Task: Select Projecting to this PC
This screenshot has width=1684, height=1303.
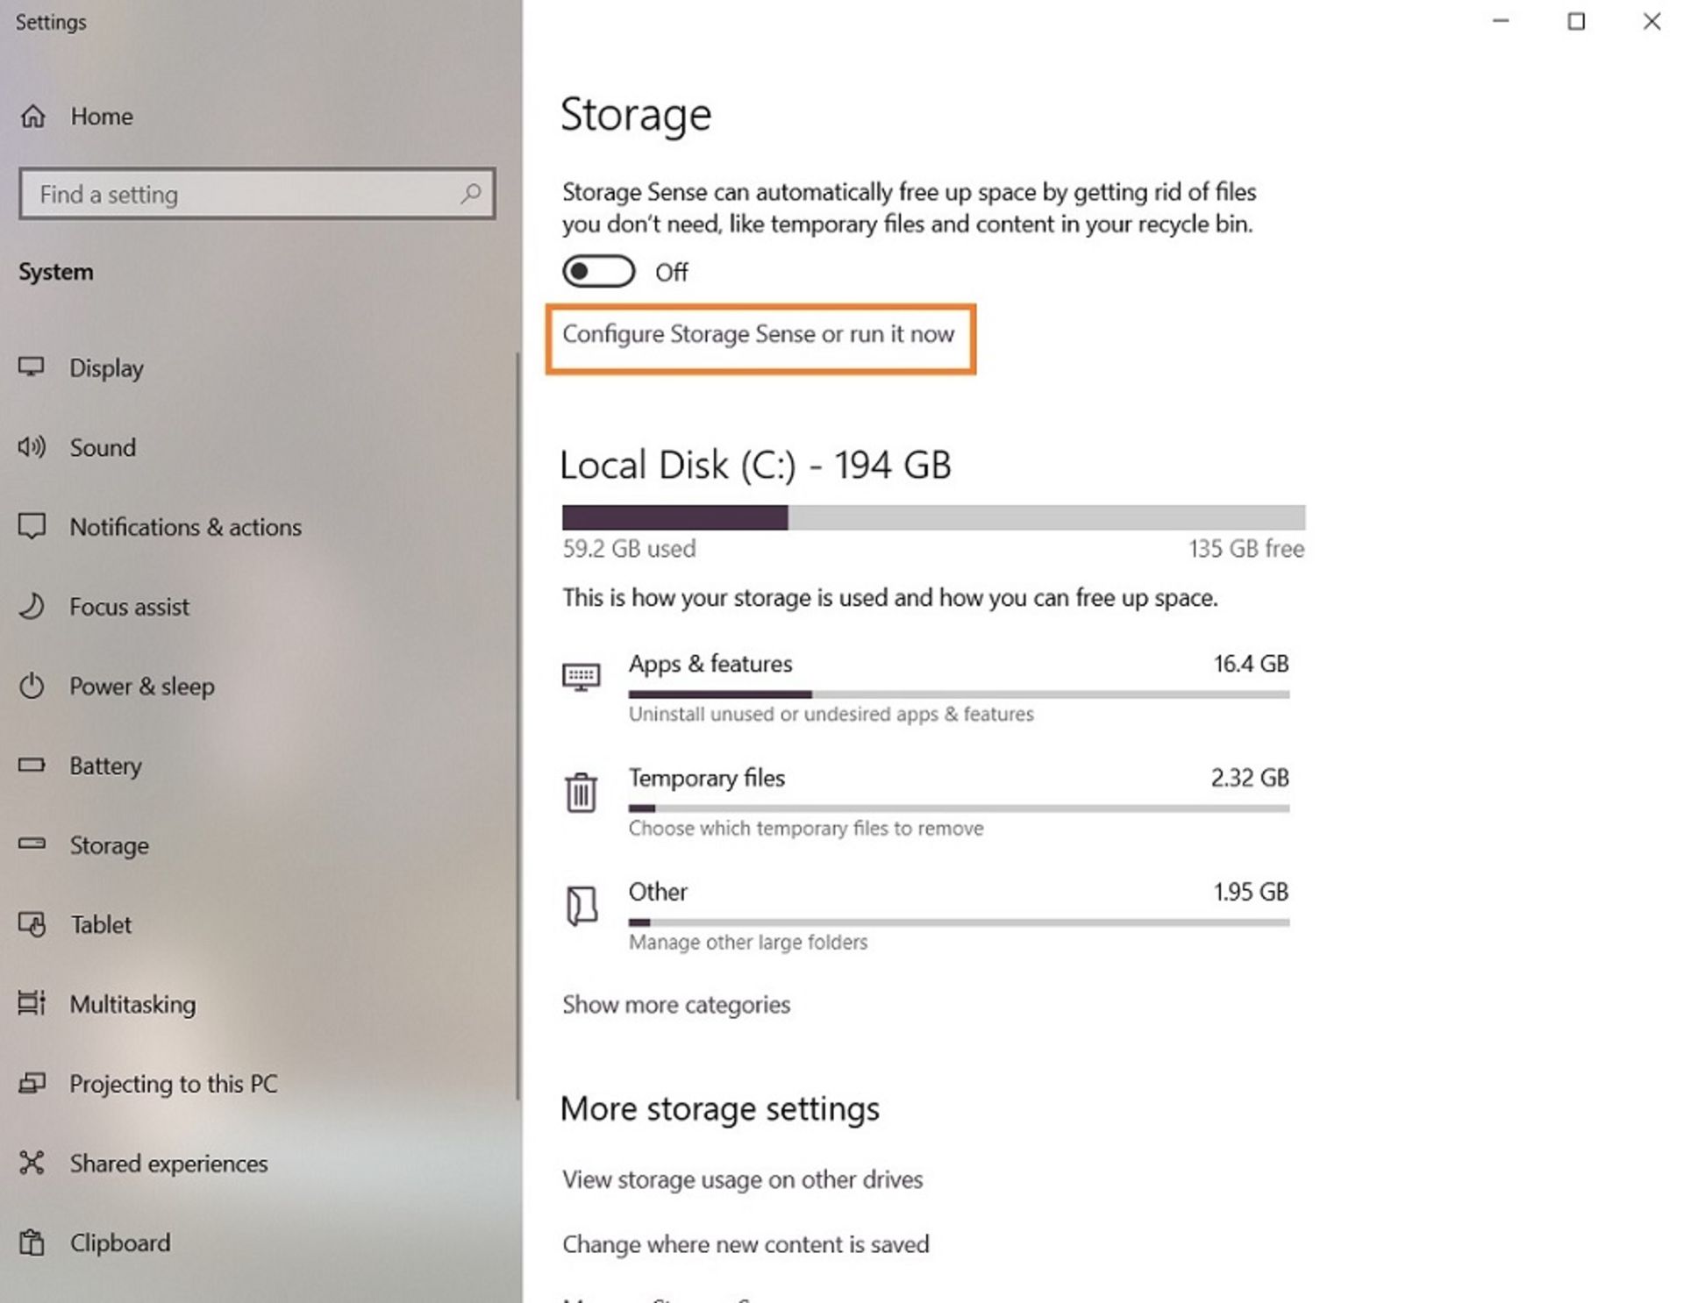Action: pyautogui.click(x=173, y=1084)
